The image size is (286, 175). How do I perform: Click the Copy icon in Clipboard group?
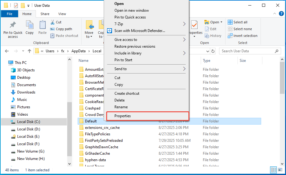pos(29,28)
